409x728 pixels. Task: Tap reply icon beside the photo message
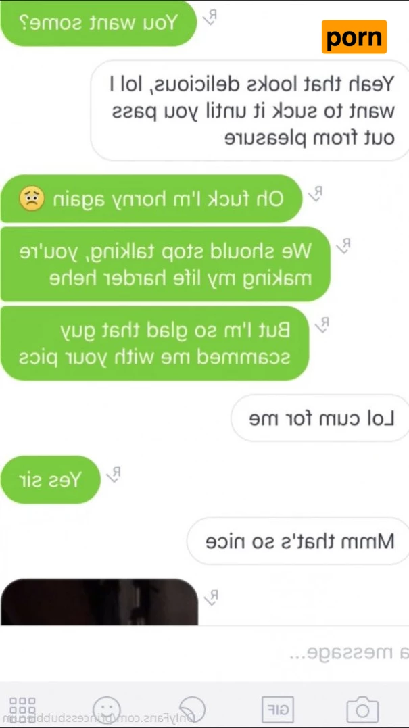pyautogui.click(x=212, y=597)
